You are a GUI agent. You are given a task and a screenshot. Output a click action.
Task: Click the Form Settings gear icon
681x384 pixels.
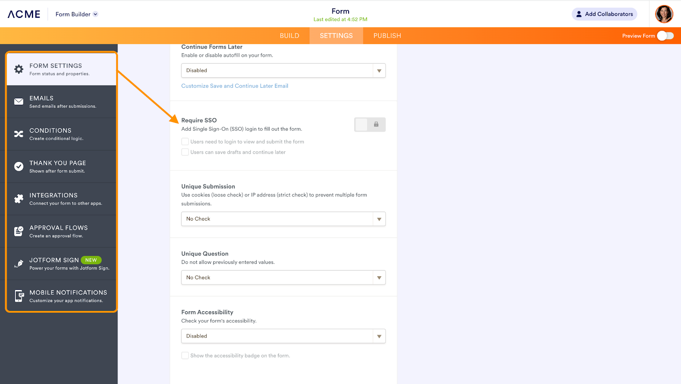[x=19, y=69]
